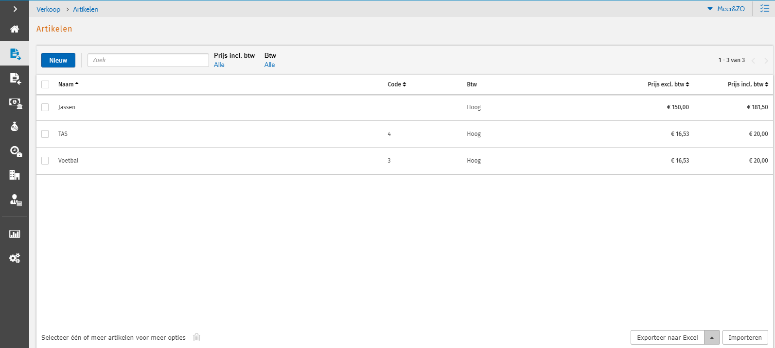The height and width of the screenshot is (348, 775).
Task: Open settings via the gears sidebar icon
Action: click(15, 258)
